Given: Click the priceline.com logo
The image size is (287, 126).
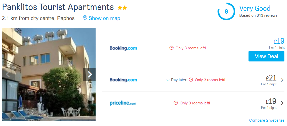Looking at the screenshot, I should tap(123, 103).
